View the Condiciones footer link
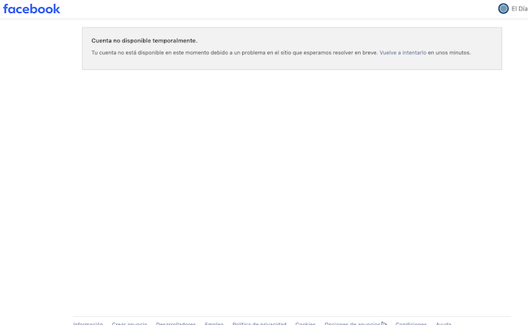This screenshot has width=528, height=325. point(411,323)
